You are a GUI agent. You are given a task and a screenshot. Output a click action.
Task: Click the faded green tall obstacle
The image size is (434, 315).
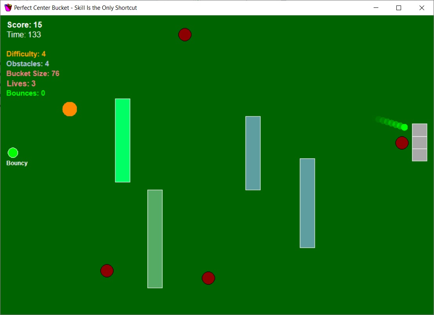click(x=155, y=239)
